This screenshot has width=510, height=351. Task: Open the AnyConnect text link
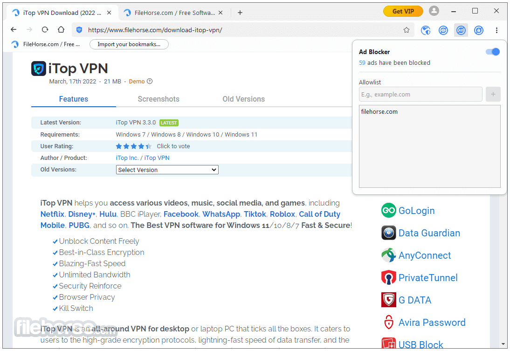point(425,255)
